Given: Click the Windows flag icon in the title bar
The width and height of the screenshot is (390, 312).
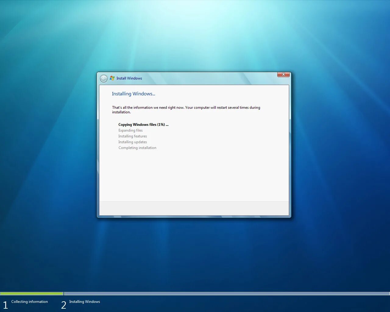Looking at the screenshot, I should coord(112,78).
